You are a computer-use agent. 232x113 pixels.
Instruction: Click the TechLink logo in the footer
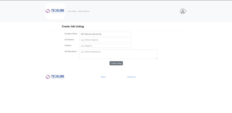coord(55,77)
